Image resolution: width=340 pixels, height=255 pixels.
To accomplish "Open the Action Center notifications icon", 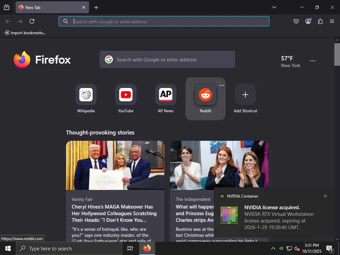I will click(329, 249).
